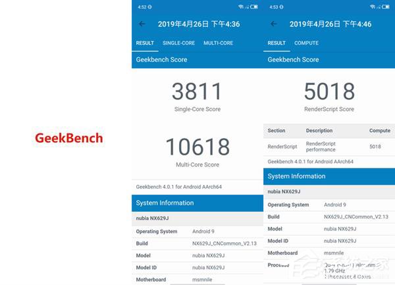Click the 3811 single-core score
The width and height of the screenshot is (395, 285).
(197, 91)
